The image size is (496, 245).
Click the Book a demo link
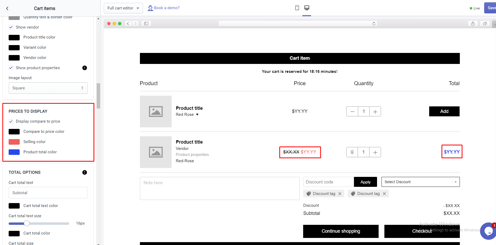tap(167, 8)
